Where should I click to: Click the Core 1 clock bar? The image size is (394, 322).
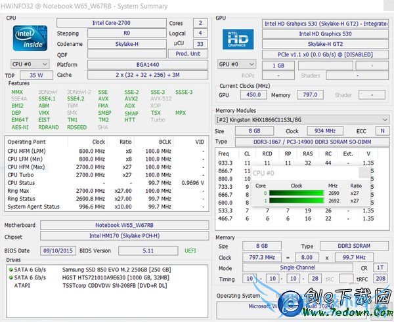[297, 201]
